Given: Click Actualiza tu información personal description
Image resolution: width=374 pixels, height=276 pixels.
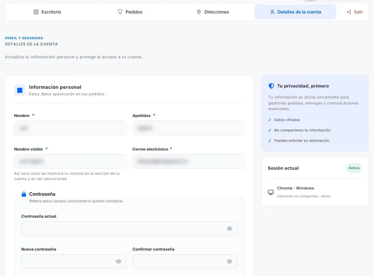Looking at the screenshot, I should [74, 57].
